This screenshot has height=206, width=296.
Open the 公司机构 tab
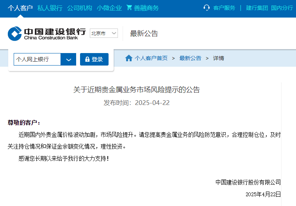point(80,8)
